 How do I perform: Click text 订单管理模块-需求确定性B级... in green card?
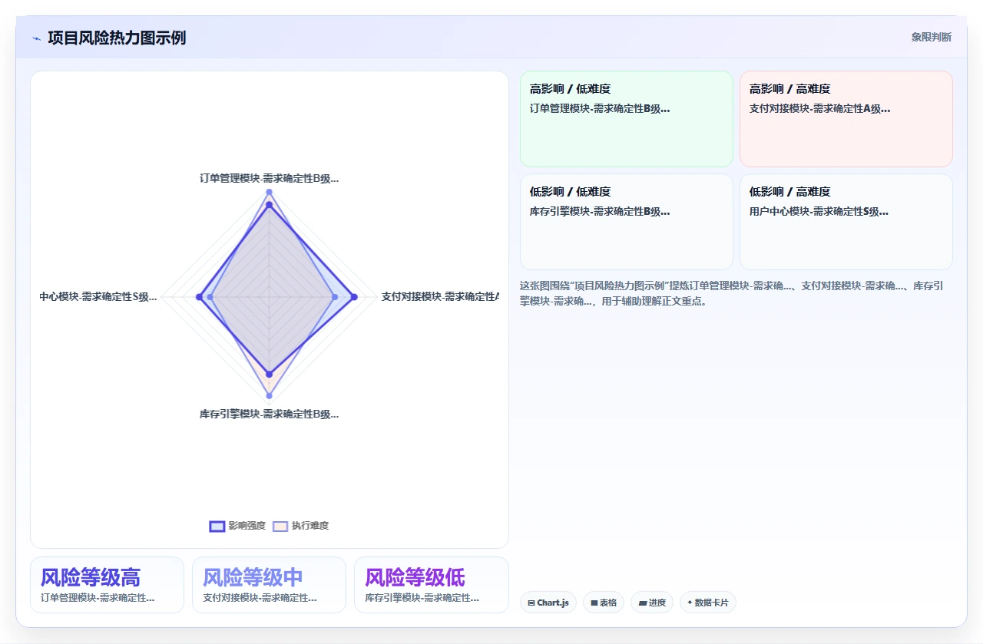click(600, 109)
